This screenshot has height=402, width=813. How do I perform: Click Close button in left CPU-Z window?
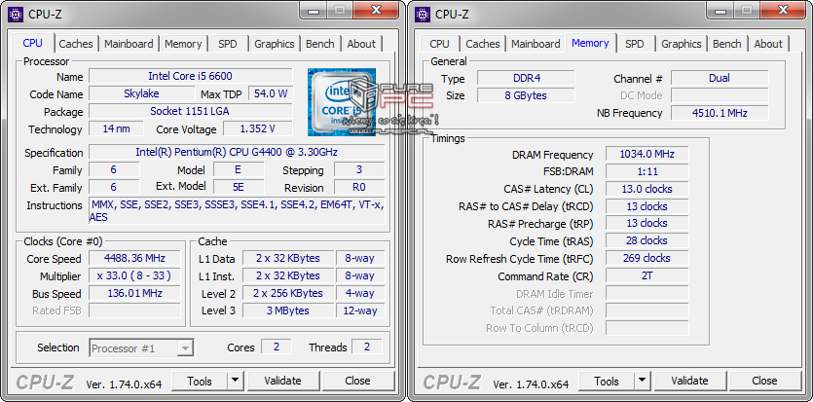point(357,382)
